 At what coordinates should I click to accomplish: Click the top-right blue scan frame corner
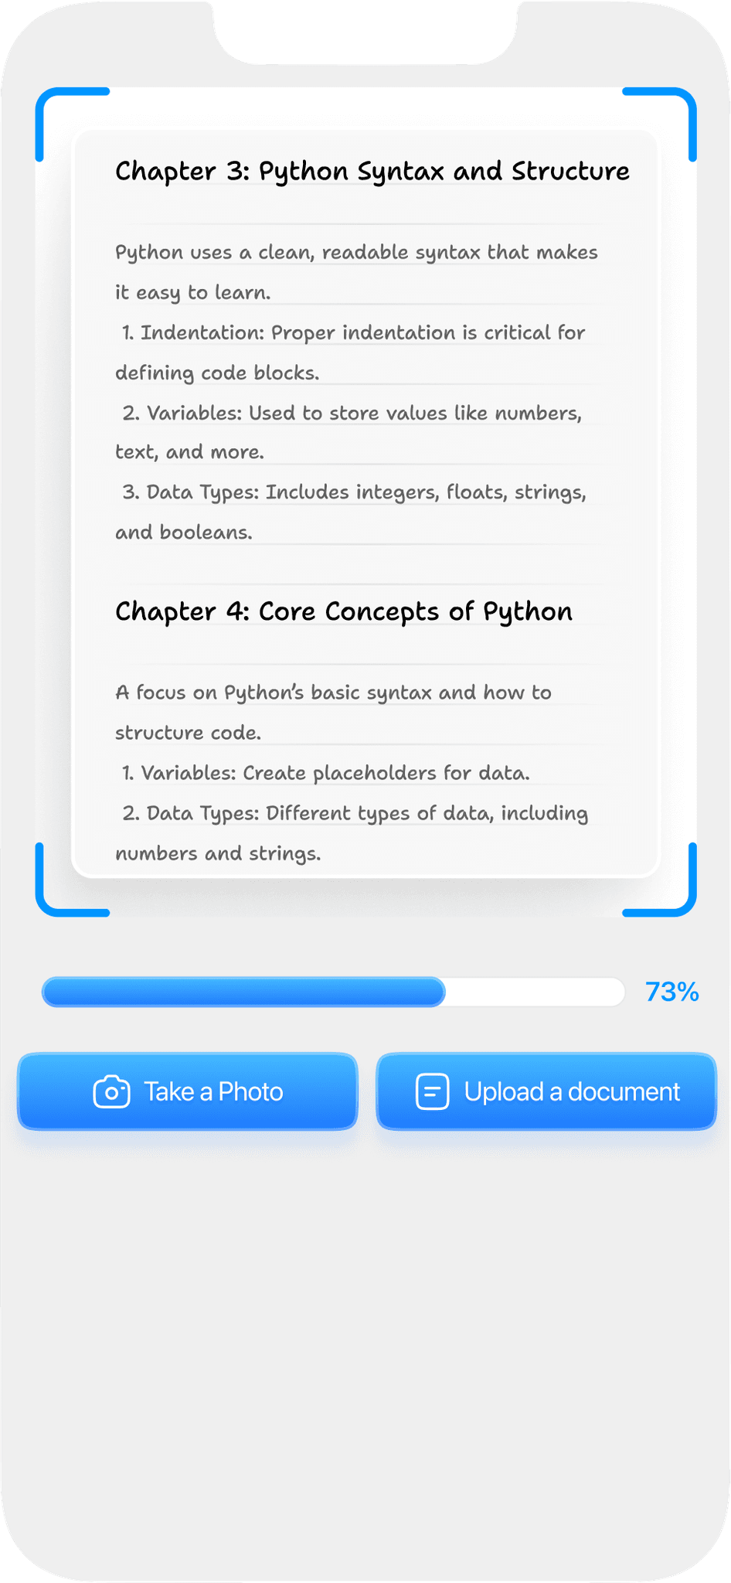coord(660,124)
